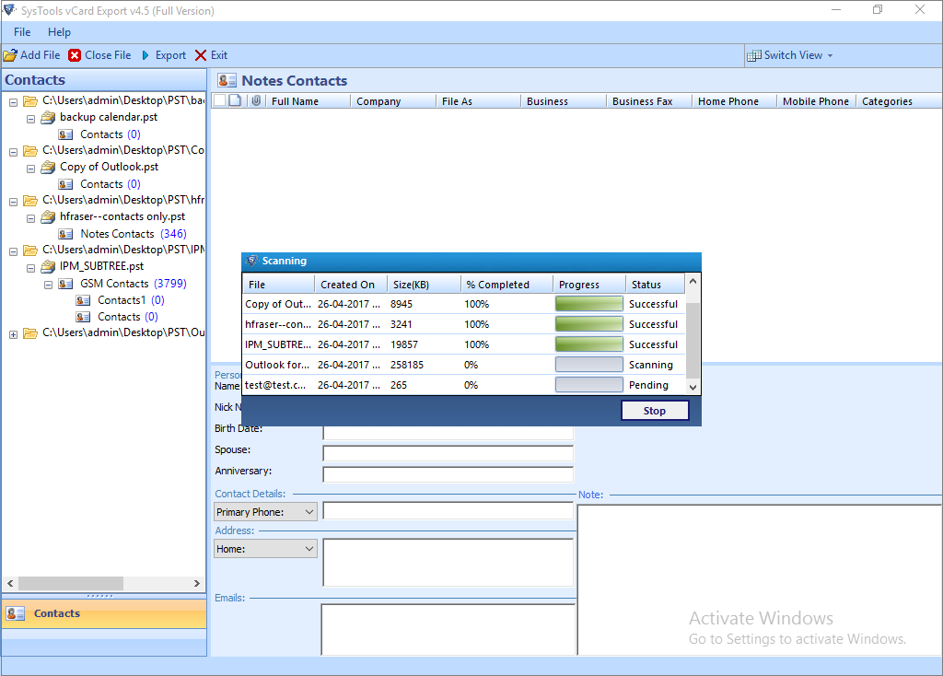943x676 pixels.
Task: Click hfraser--contacts only.pst file icon
Action: (48, 217)
